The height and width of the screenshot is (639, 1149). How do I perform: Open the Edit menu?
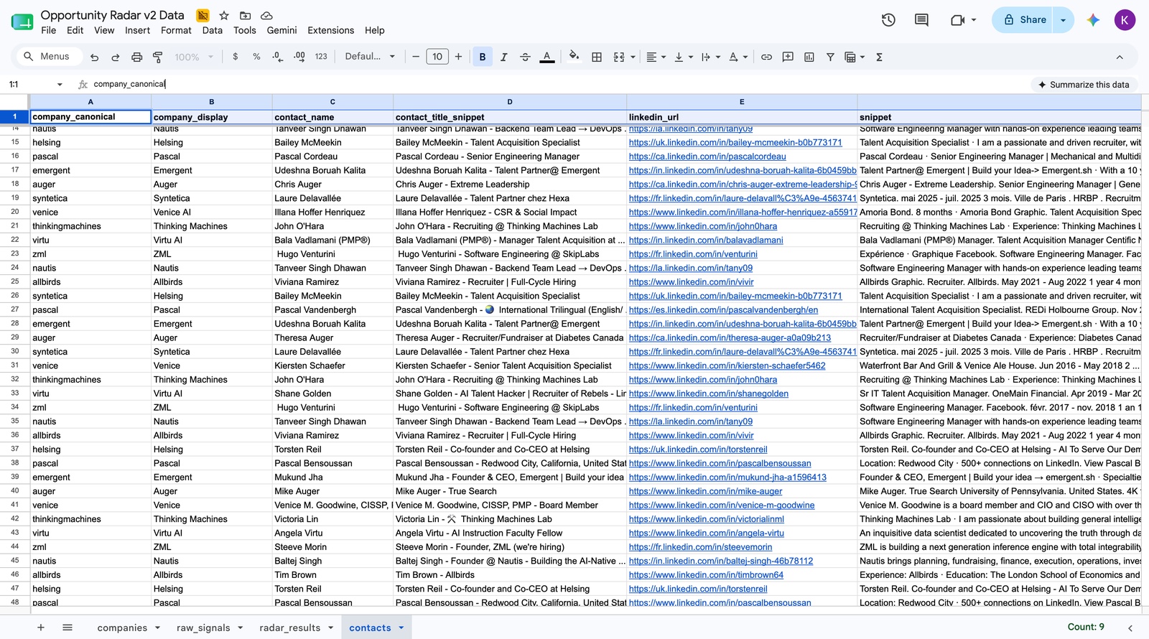(x=75, y=30)
